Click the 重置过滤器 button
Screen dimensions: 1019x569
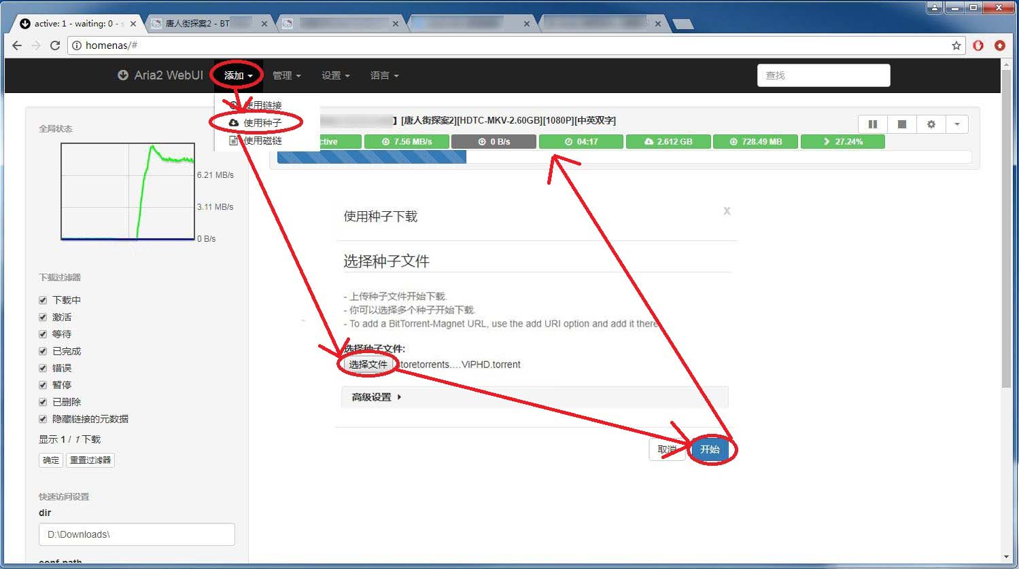[x=90, y=460]
